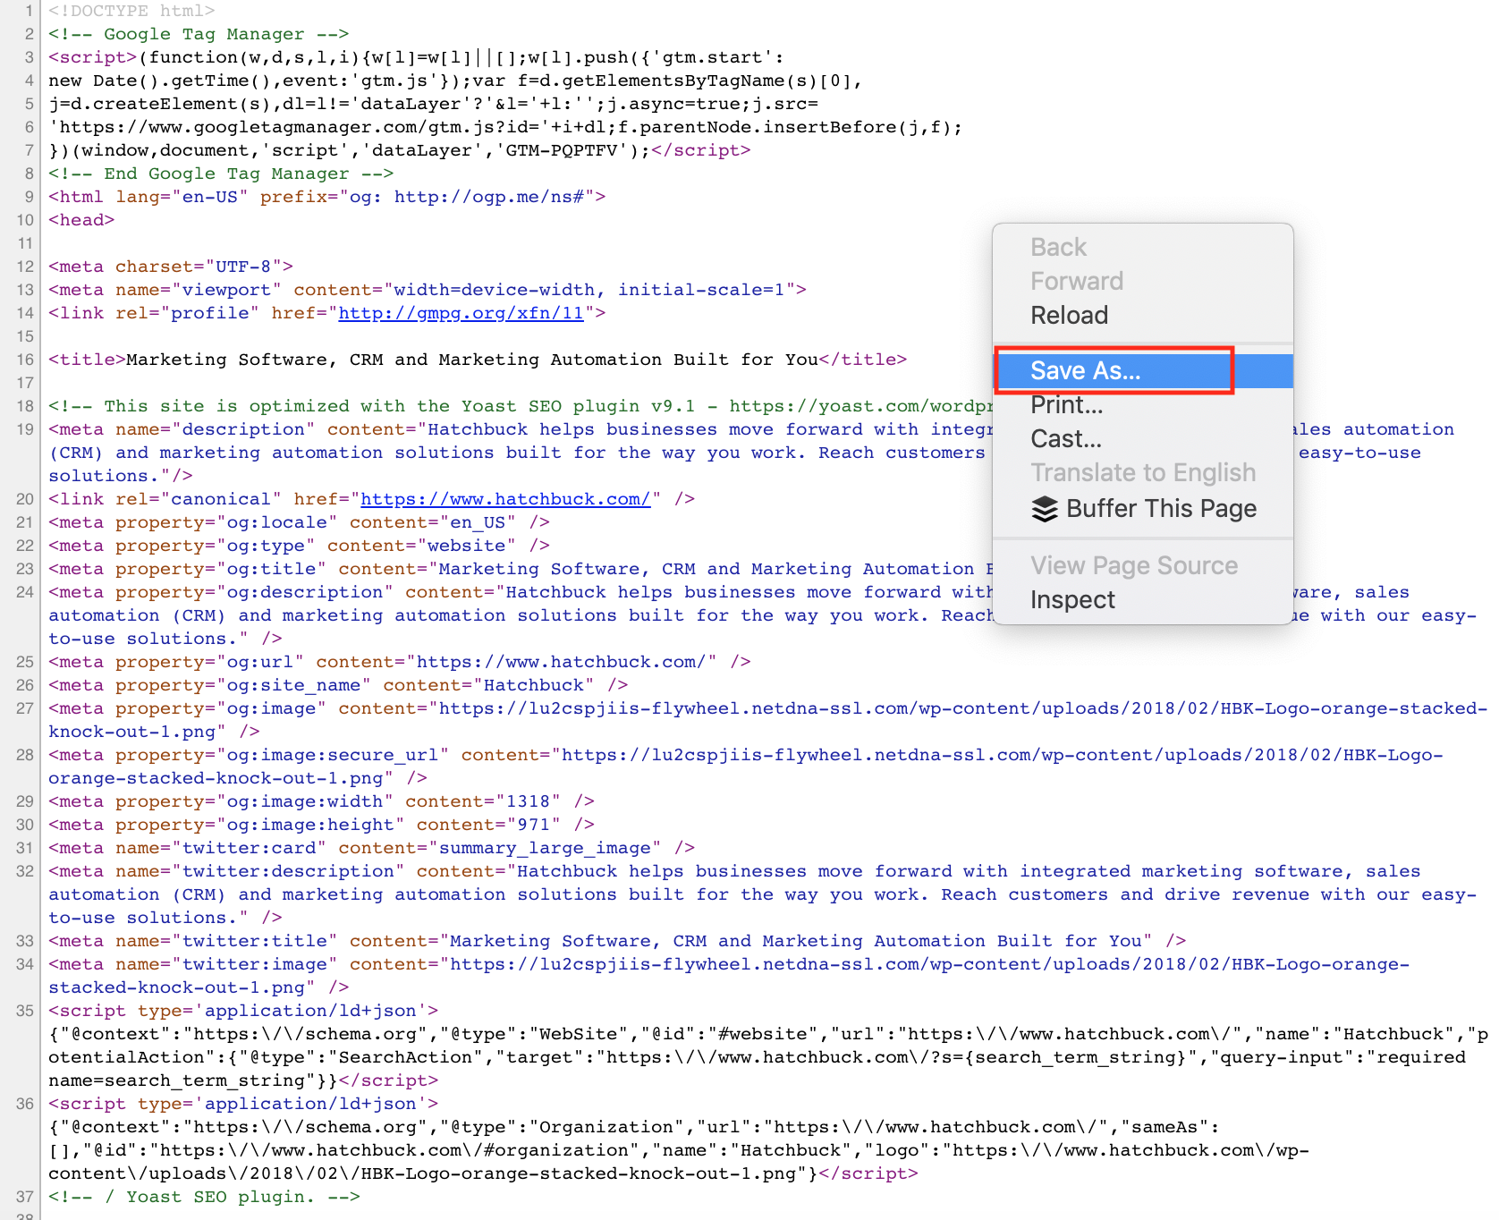
Task: Click the Yoast SEO plugin closing comment
Action: click(204, 1197)
